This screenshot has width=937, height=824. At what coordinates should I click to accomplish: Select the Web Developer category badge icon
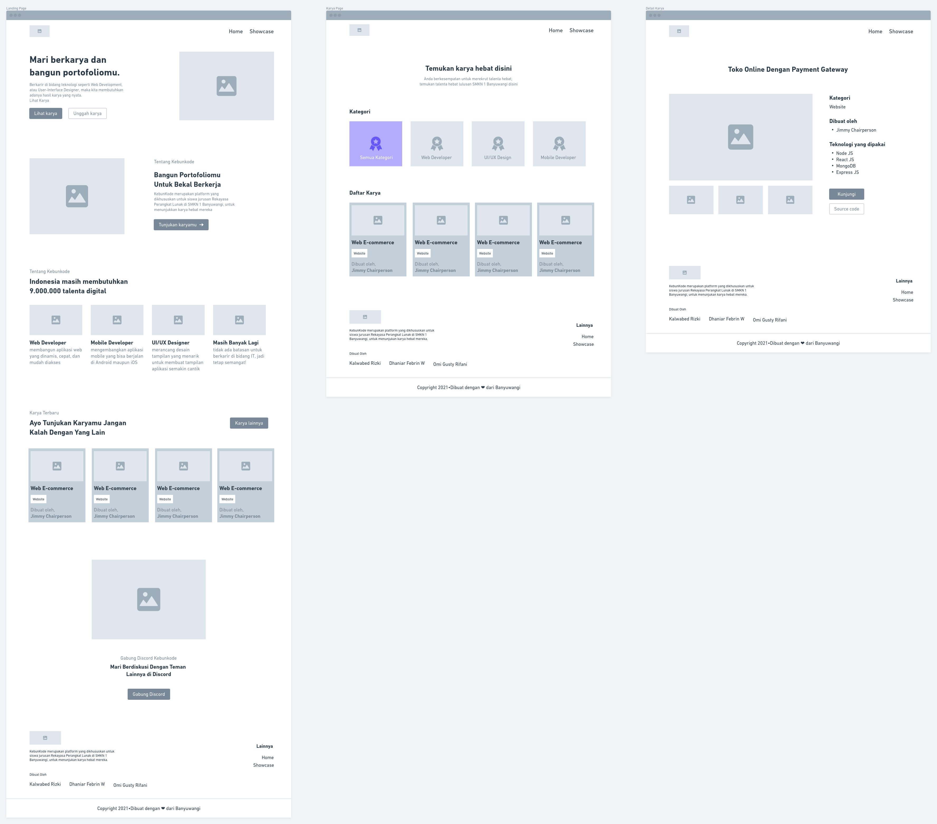coord(437,143)
